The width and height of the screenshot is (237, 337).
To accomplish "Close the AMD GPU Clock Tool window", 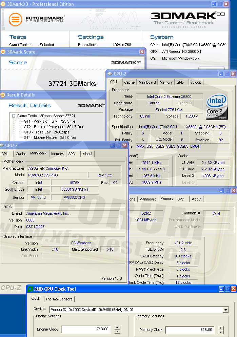I will (x=233, y=289).
